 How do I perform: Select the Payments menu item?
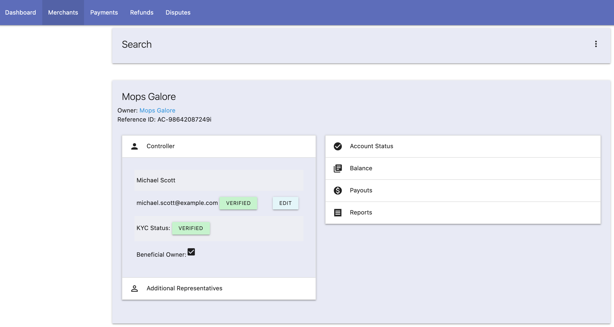104,12
